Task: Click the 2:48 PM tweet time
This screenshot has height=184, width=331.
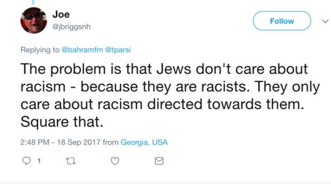Action: (34, 142)
